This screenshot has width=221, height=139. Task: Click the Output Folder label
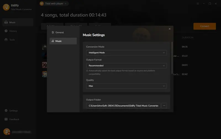(x=93, y=100)
